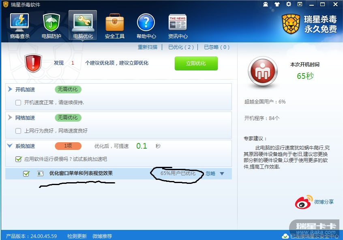Image resolution: width=343 pixels, height=240 pixels.
Task: Click the app lion icon in title bar
Action: click(6, 4)
